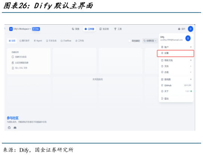Open 帮助文档 help docs entry
Screen dimensions: 203x155
(176, 60)
